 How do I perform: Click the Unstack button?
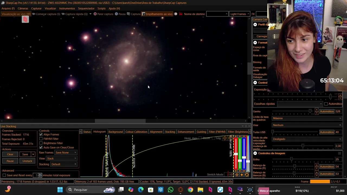pyautogui.click(x=27, y=161)
